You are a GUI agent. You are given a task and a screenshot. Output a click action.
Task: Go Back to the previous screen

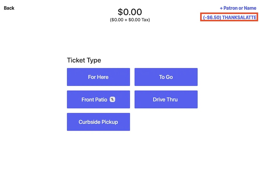pos(9,8)
